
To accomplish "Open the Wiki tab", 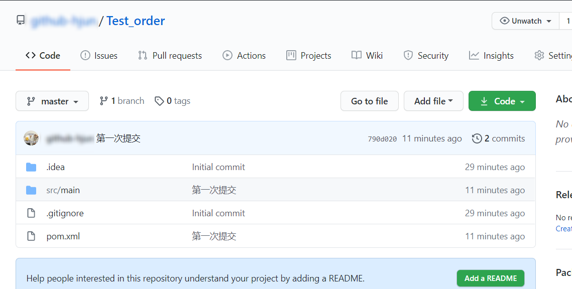I will coord(367,55).
